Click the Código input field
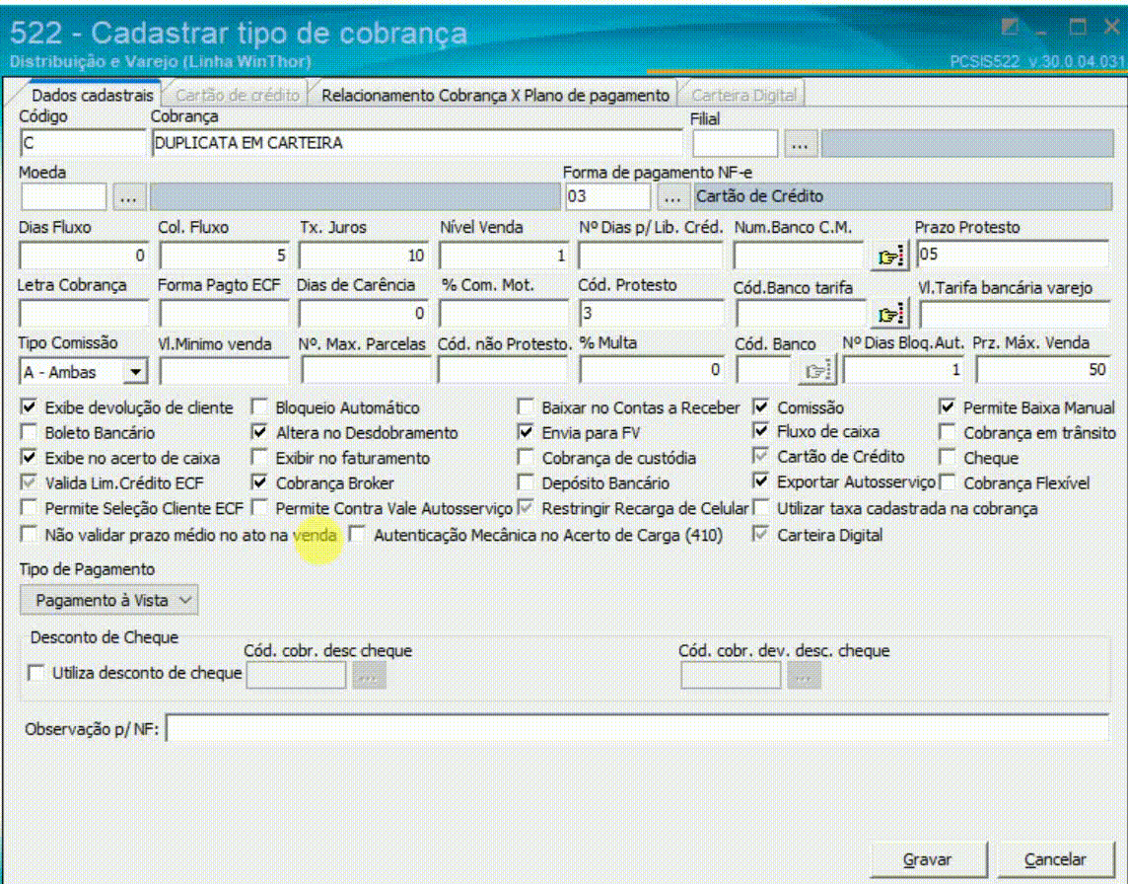 pyautogui.click(x=83, y=143)
